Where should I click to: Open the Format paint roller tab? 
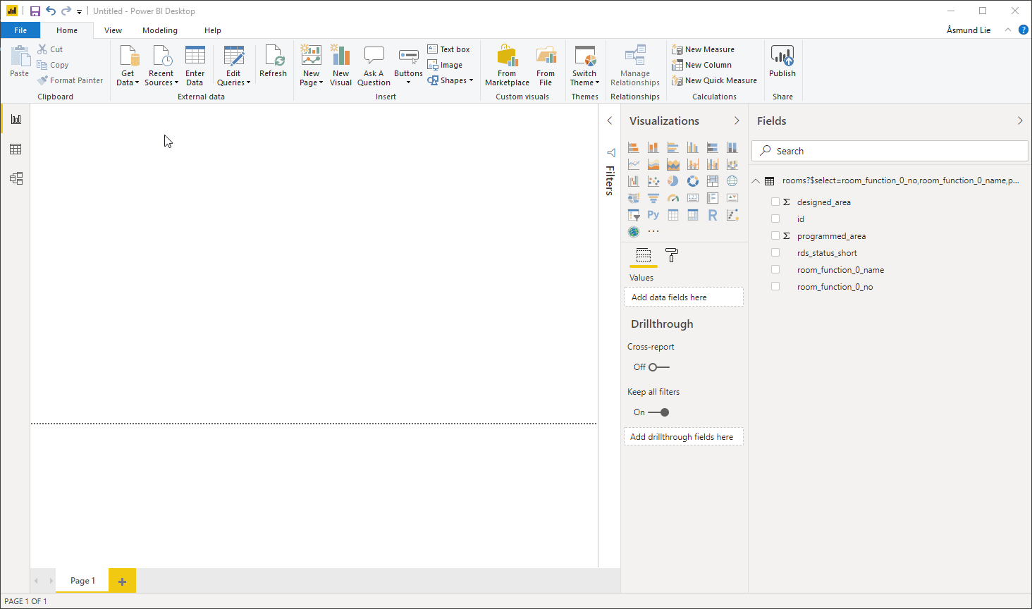pyautogui.click(x=672, y=255)
